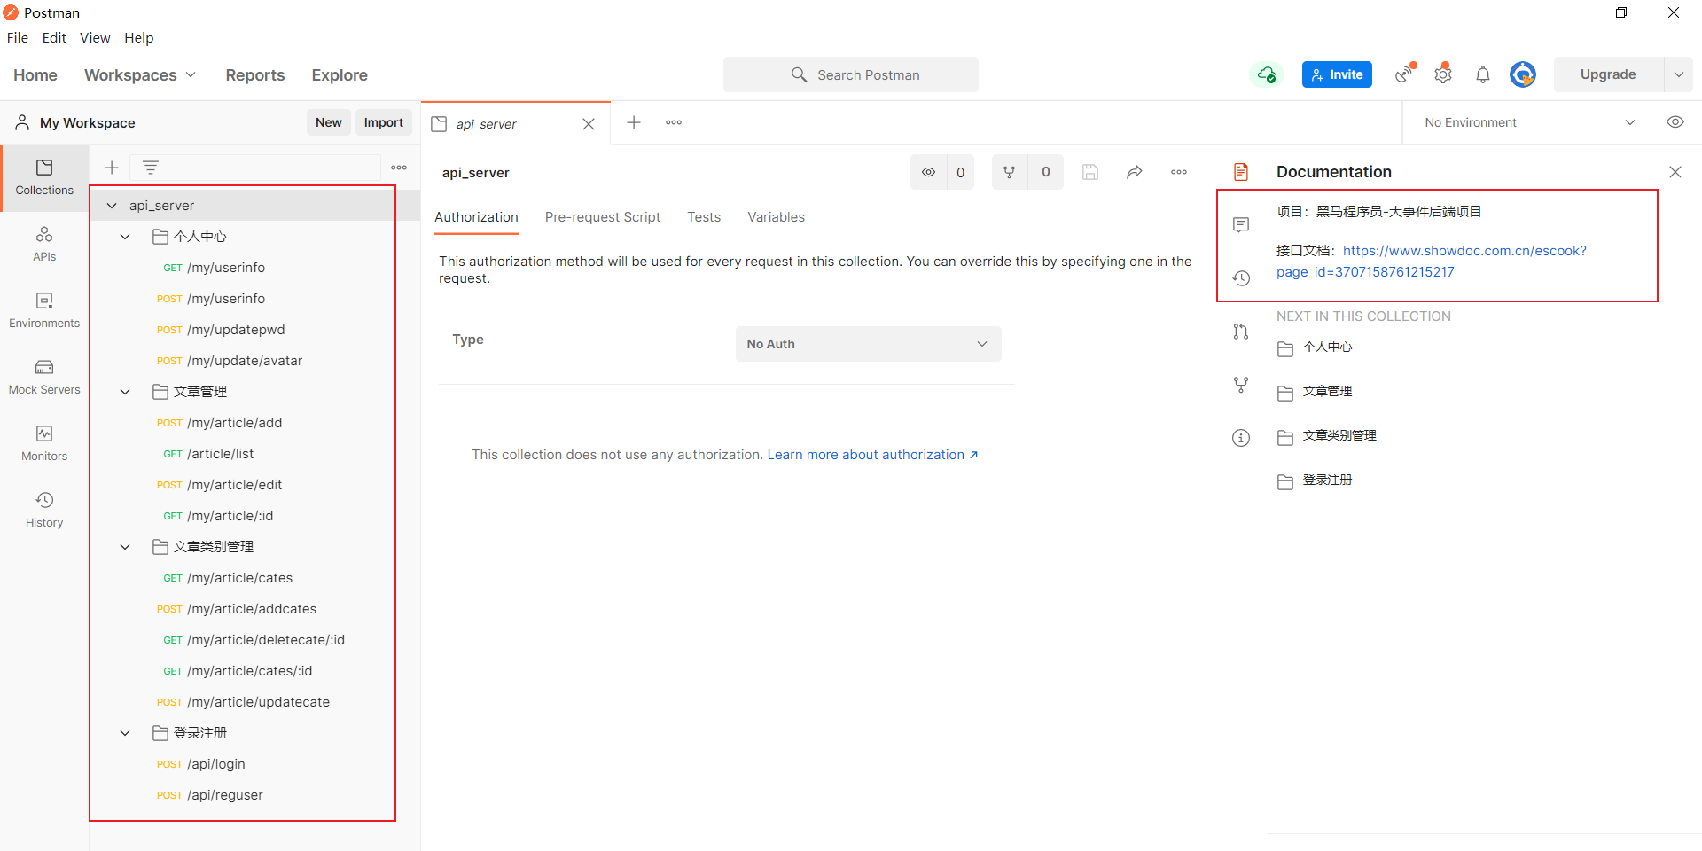Open the Monitors sidebar panel
Screen dimensions: 1702x851
tap(44, 443)
